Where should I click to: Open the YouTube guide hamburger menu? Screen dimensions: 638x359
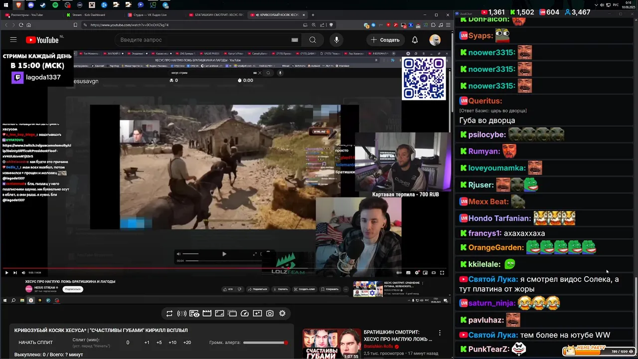(13, 40)
